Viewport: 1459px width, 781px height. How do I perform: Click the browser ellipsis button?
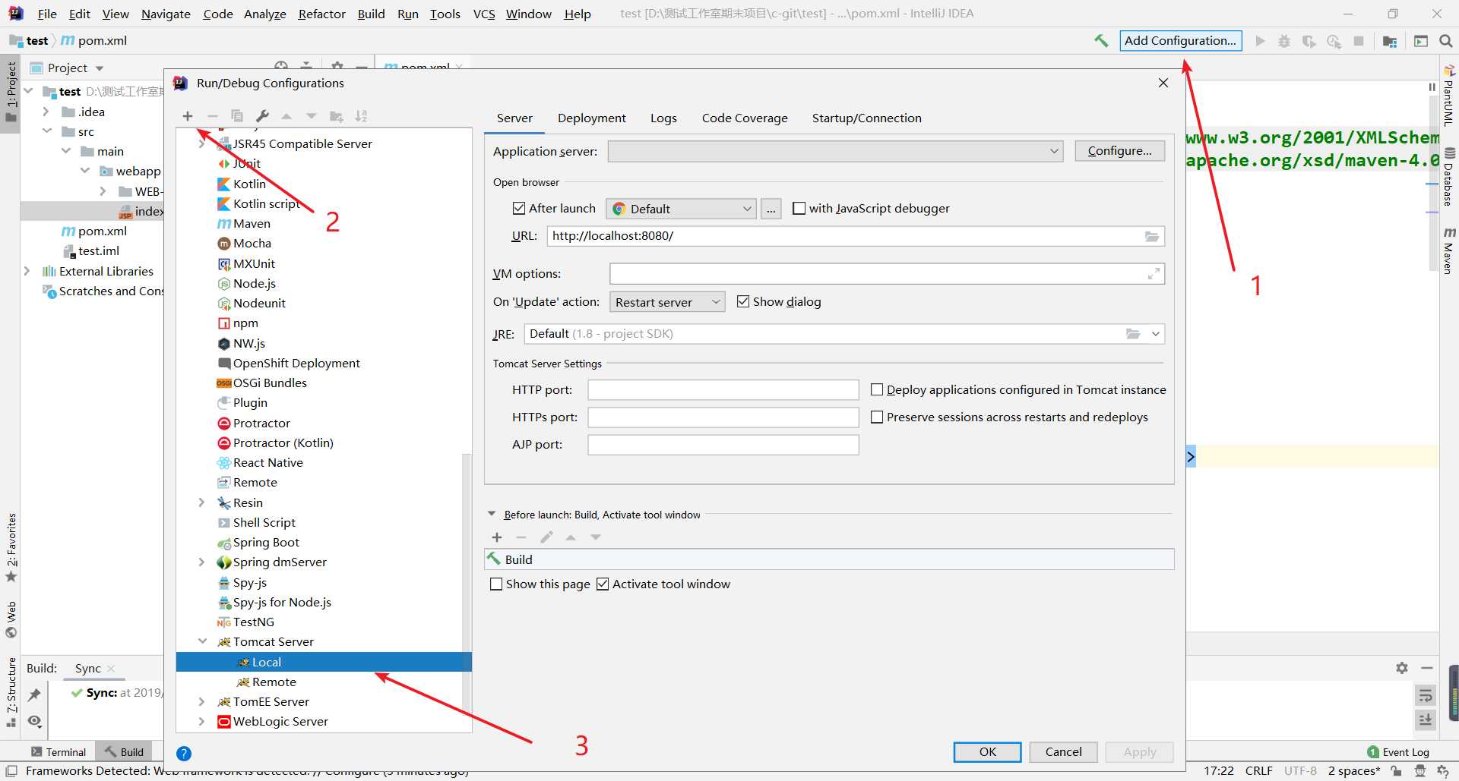coord(771,209)
